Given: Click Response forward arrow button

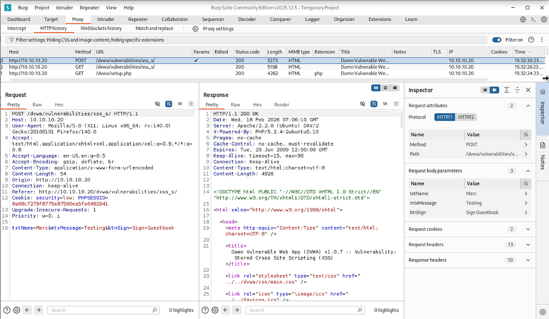Looking at the screenshot, I should coord(236,310).
